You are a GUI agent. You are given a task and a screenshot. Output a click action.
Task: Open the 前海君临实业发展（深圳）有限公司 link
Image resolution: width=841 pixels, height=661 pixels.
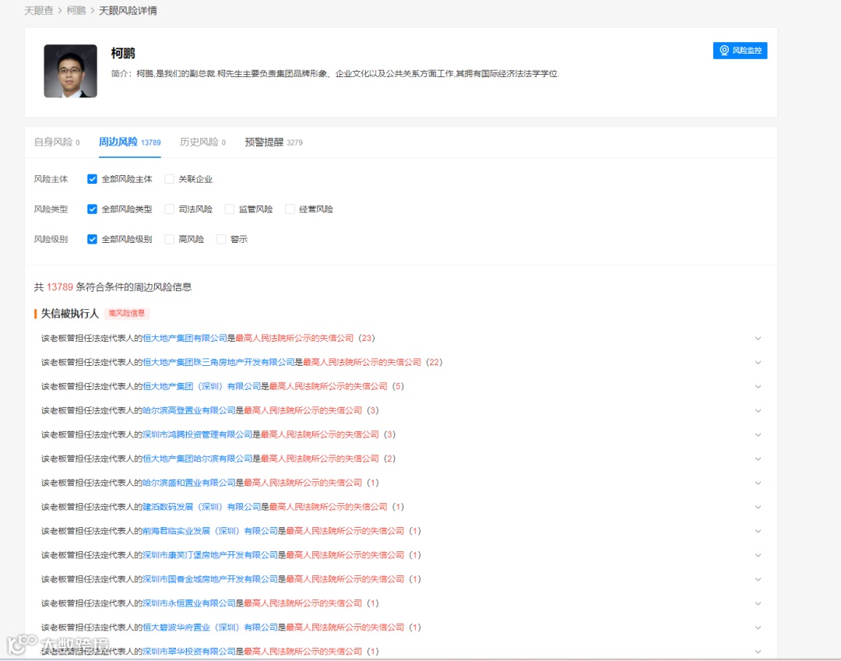click(x=210, y=531)
